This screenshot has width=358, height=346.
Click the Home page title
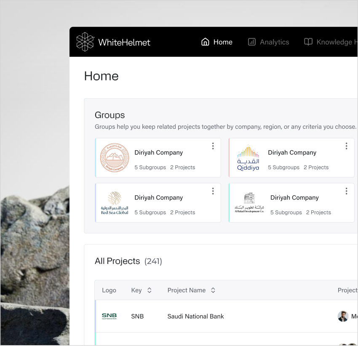coord(102,76)
